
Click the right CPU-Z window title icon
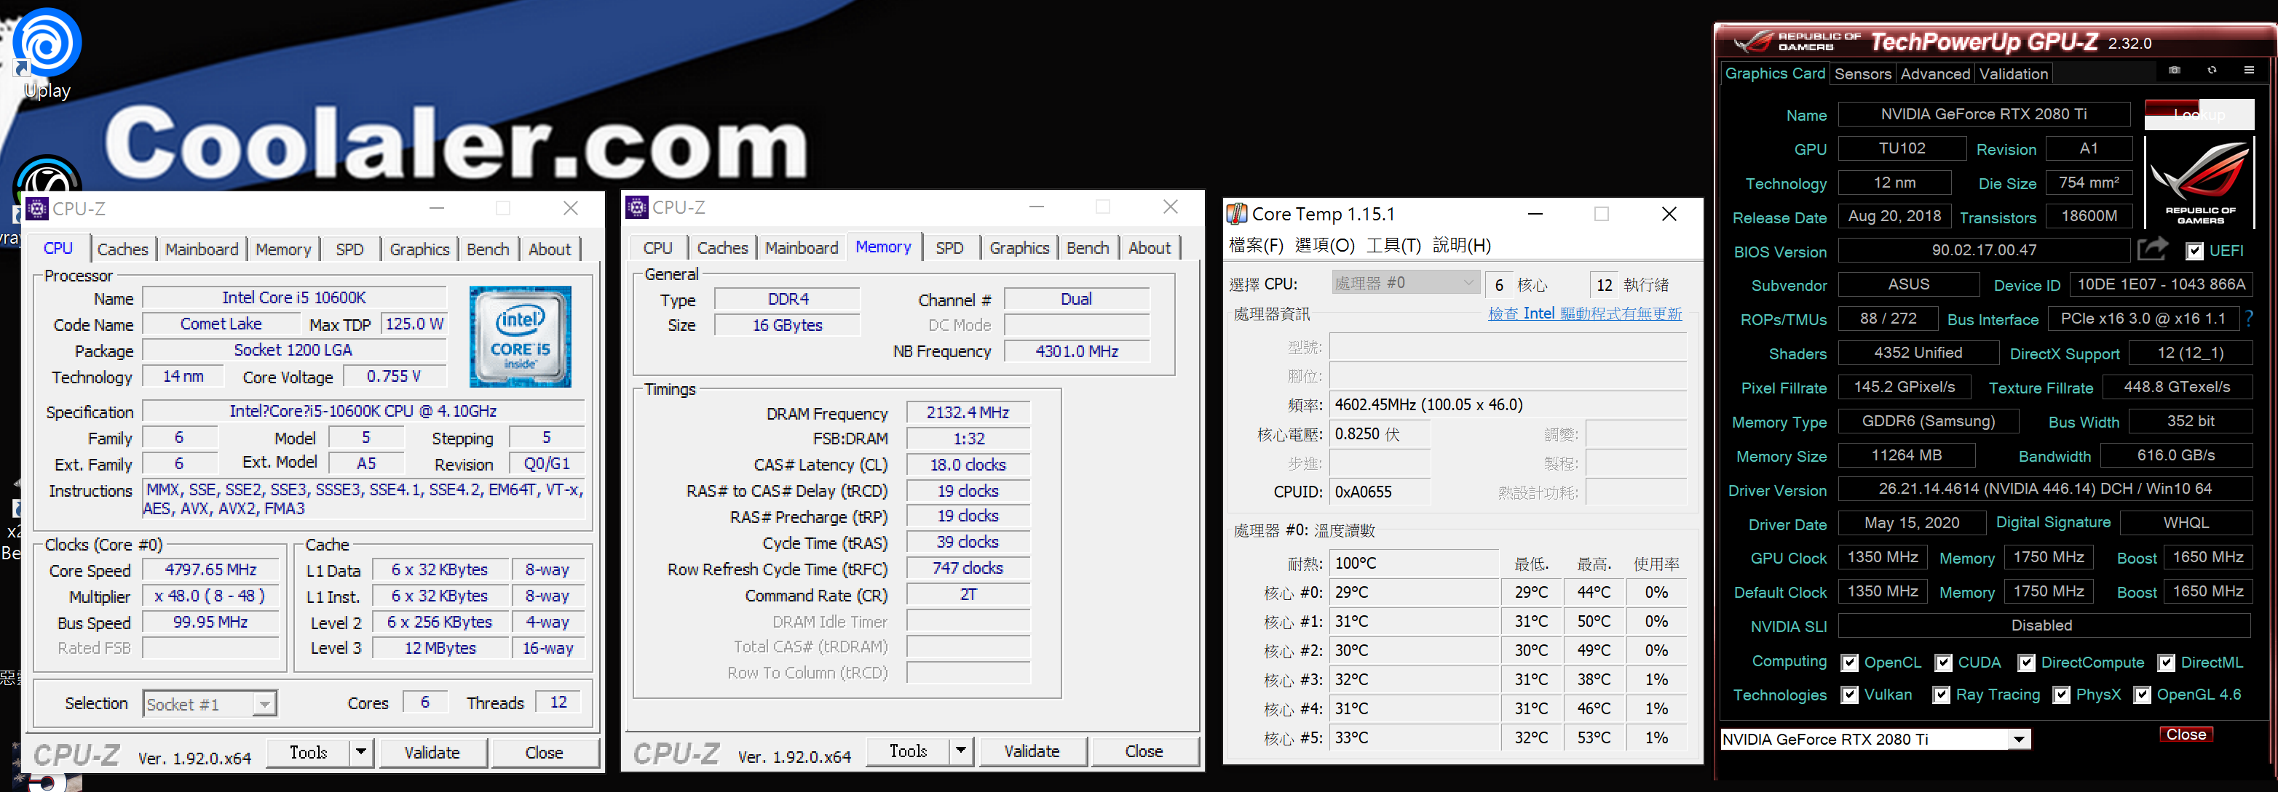637,207
